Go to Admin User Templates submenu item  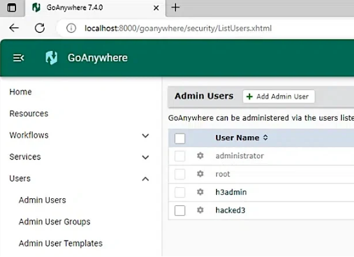(x=61, y=243)
